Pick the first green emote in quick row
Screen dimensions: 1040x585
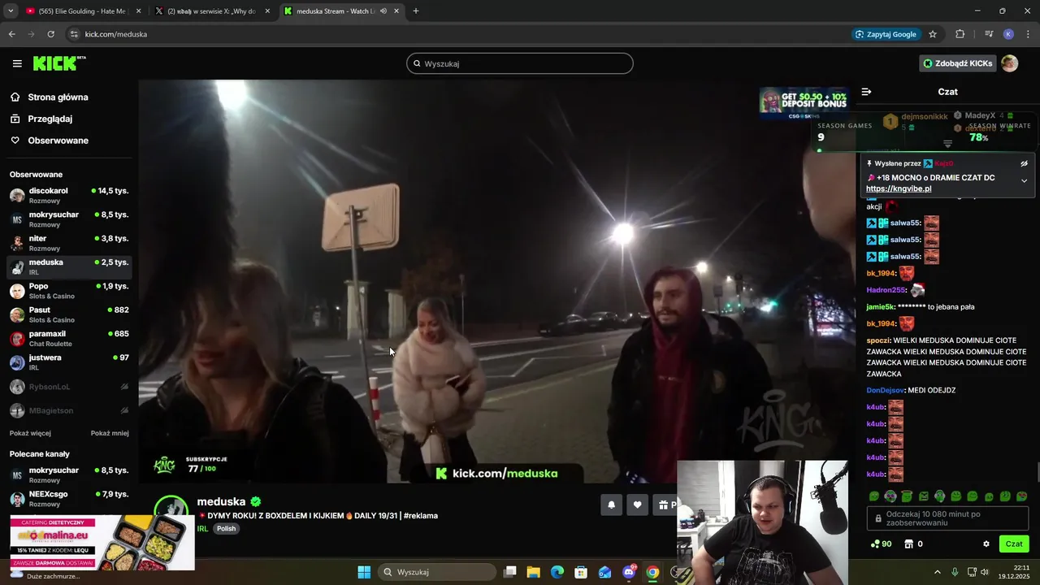(874, 496)
